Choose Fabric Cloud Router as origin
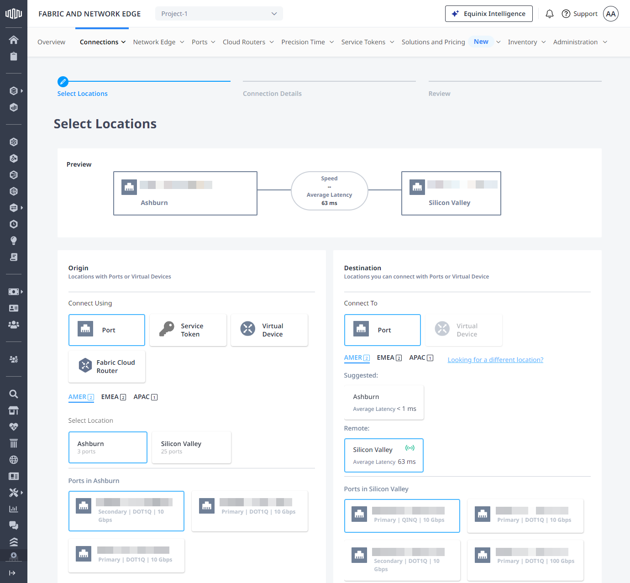630x583 pixels. pyautogui.click(x=107, y=367)
